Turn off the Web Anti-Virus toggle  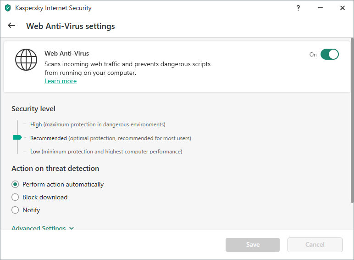329,54
